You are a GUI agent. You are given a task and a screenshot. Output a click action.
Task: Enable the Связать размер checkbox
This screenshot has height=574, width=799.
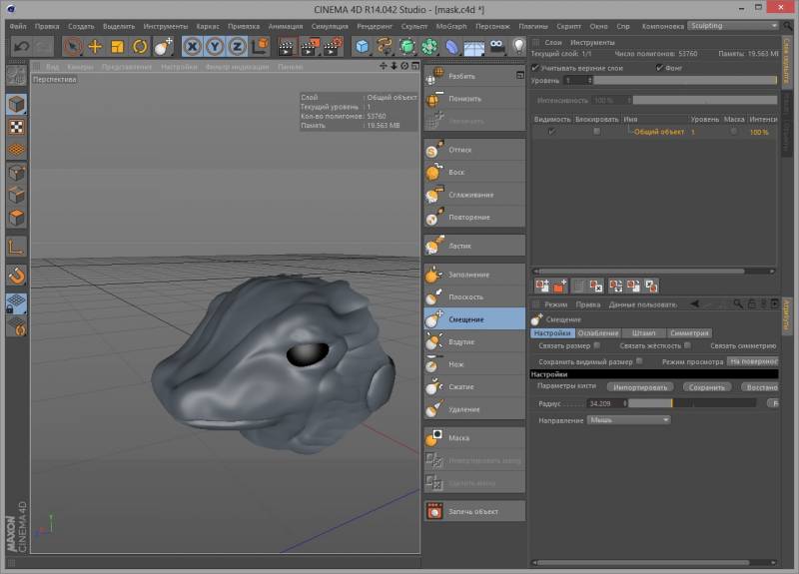[596, 345]
